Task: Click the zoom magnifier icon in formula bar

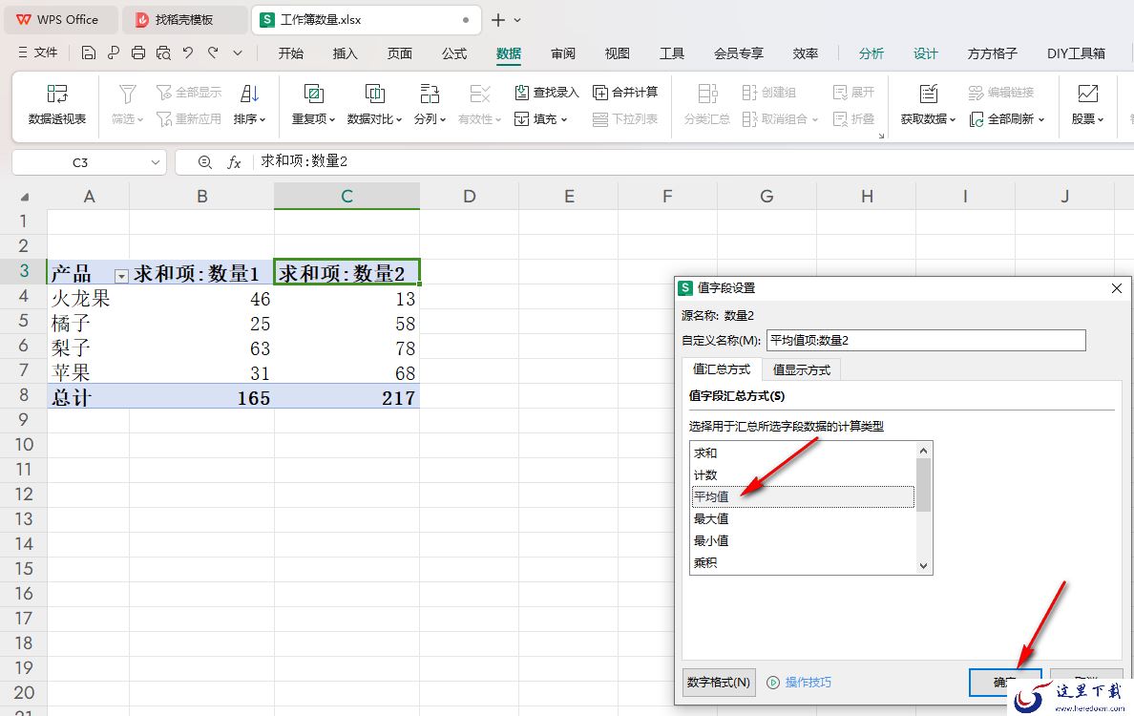Action: tap(204, 162)
